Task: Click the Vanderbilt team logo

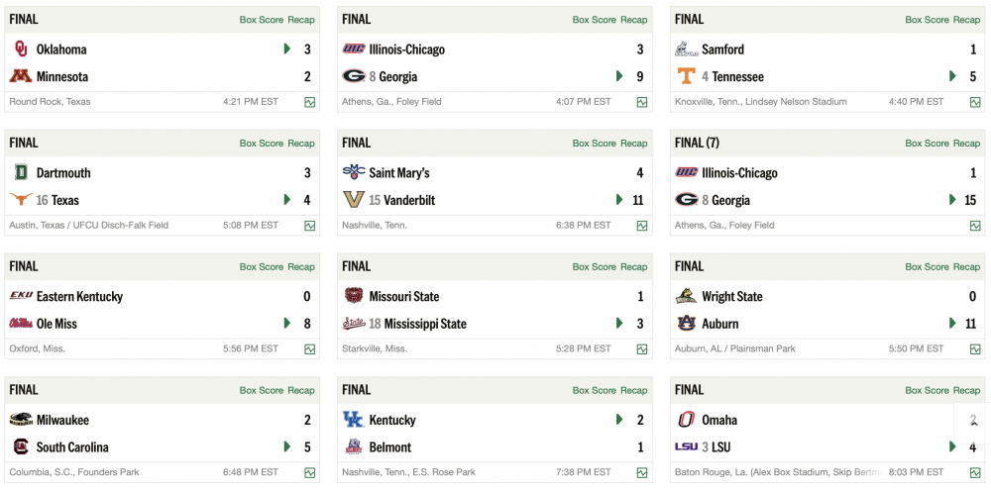Action: (x=353, y=200)
